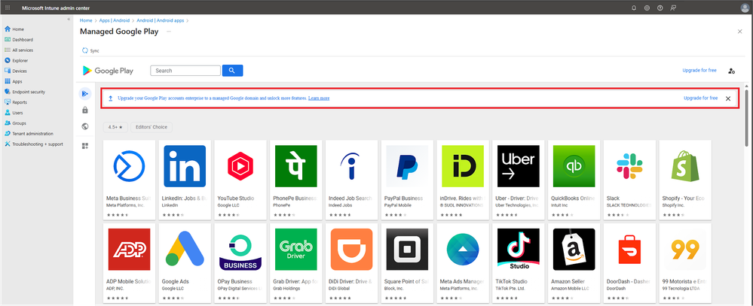Viewport: 753px width, 306px height.
Task: Open the LinkedIn app card
Action: pyautogui.click(x=185, y=180)
